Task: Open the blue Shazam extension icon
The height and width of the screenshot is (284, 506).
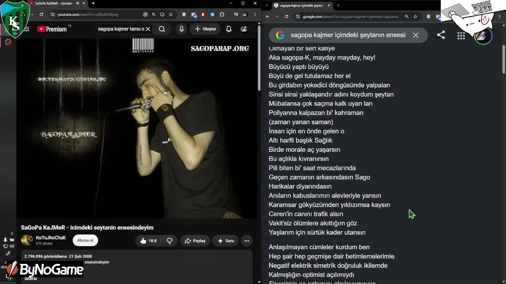Action: coord(212,15)
